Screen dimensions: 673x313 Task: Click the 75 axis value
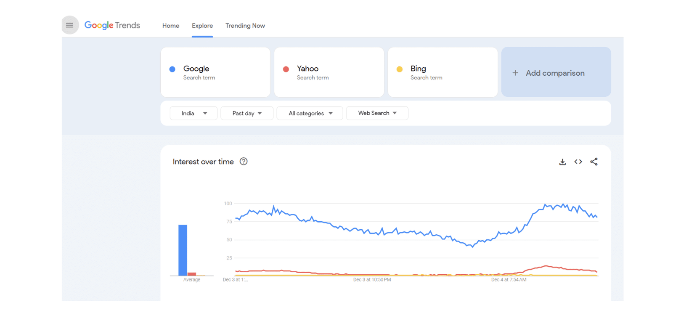229,222
